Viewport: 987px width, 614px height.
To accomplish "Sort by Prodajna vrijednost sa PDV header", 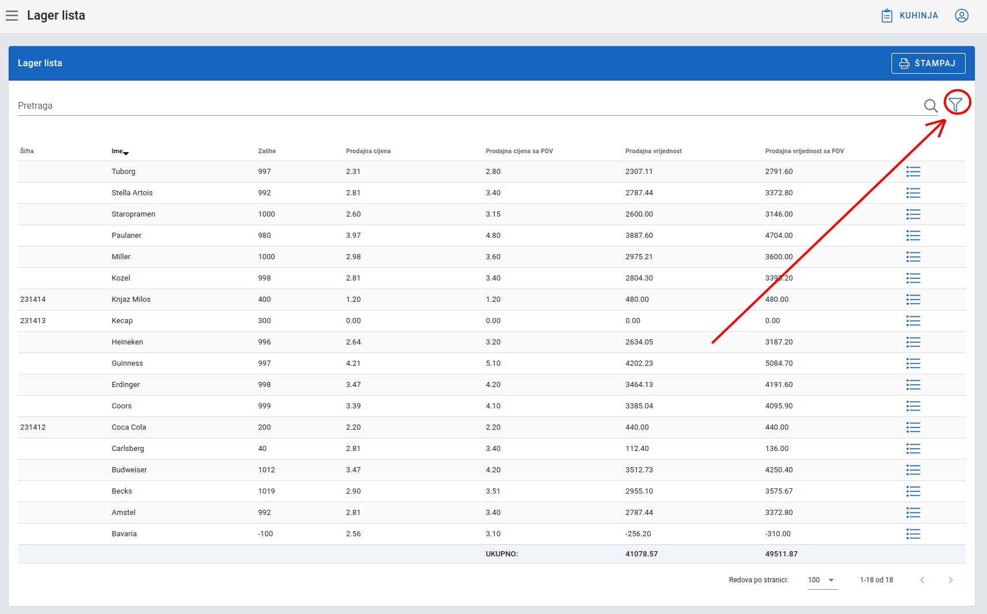I will [804, 151].
